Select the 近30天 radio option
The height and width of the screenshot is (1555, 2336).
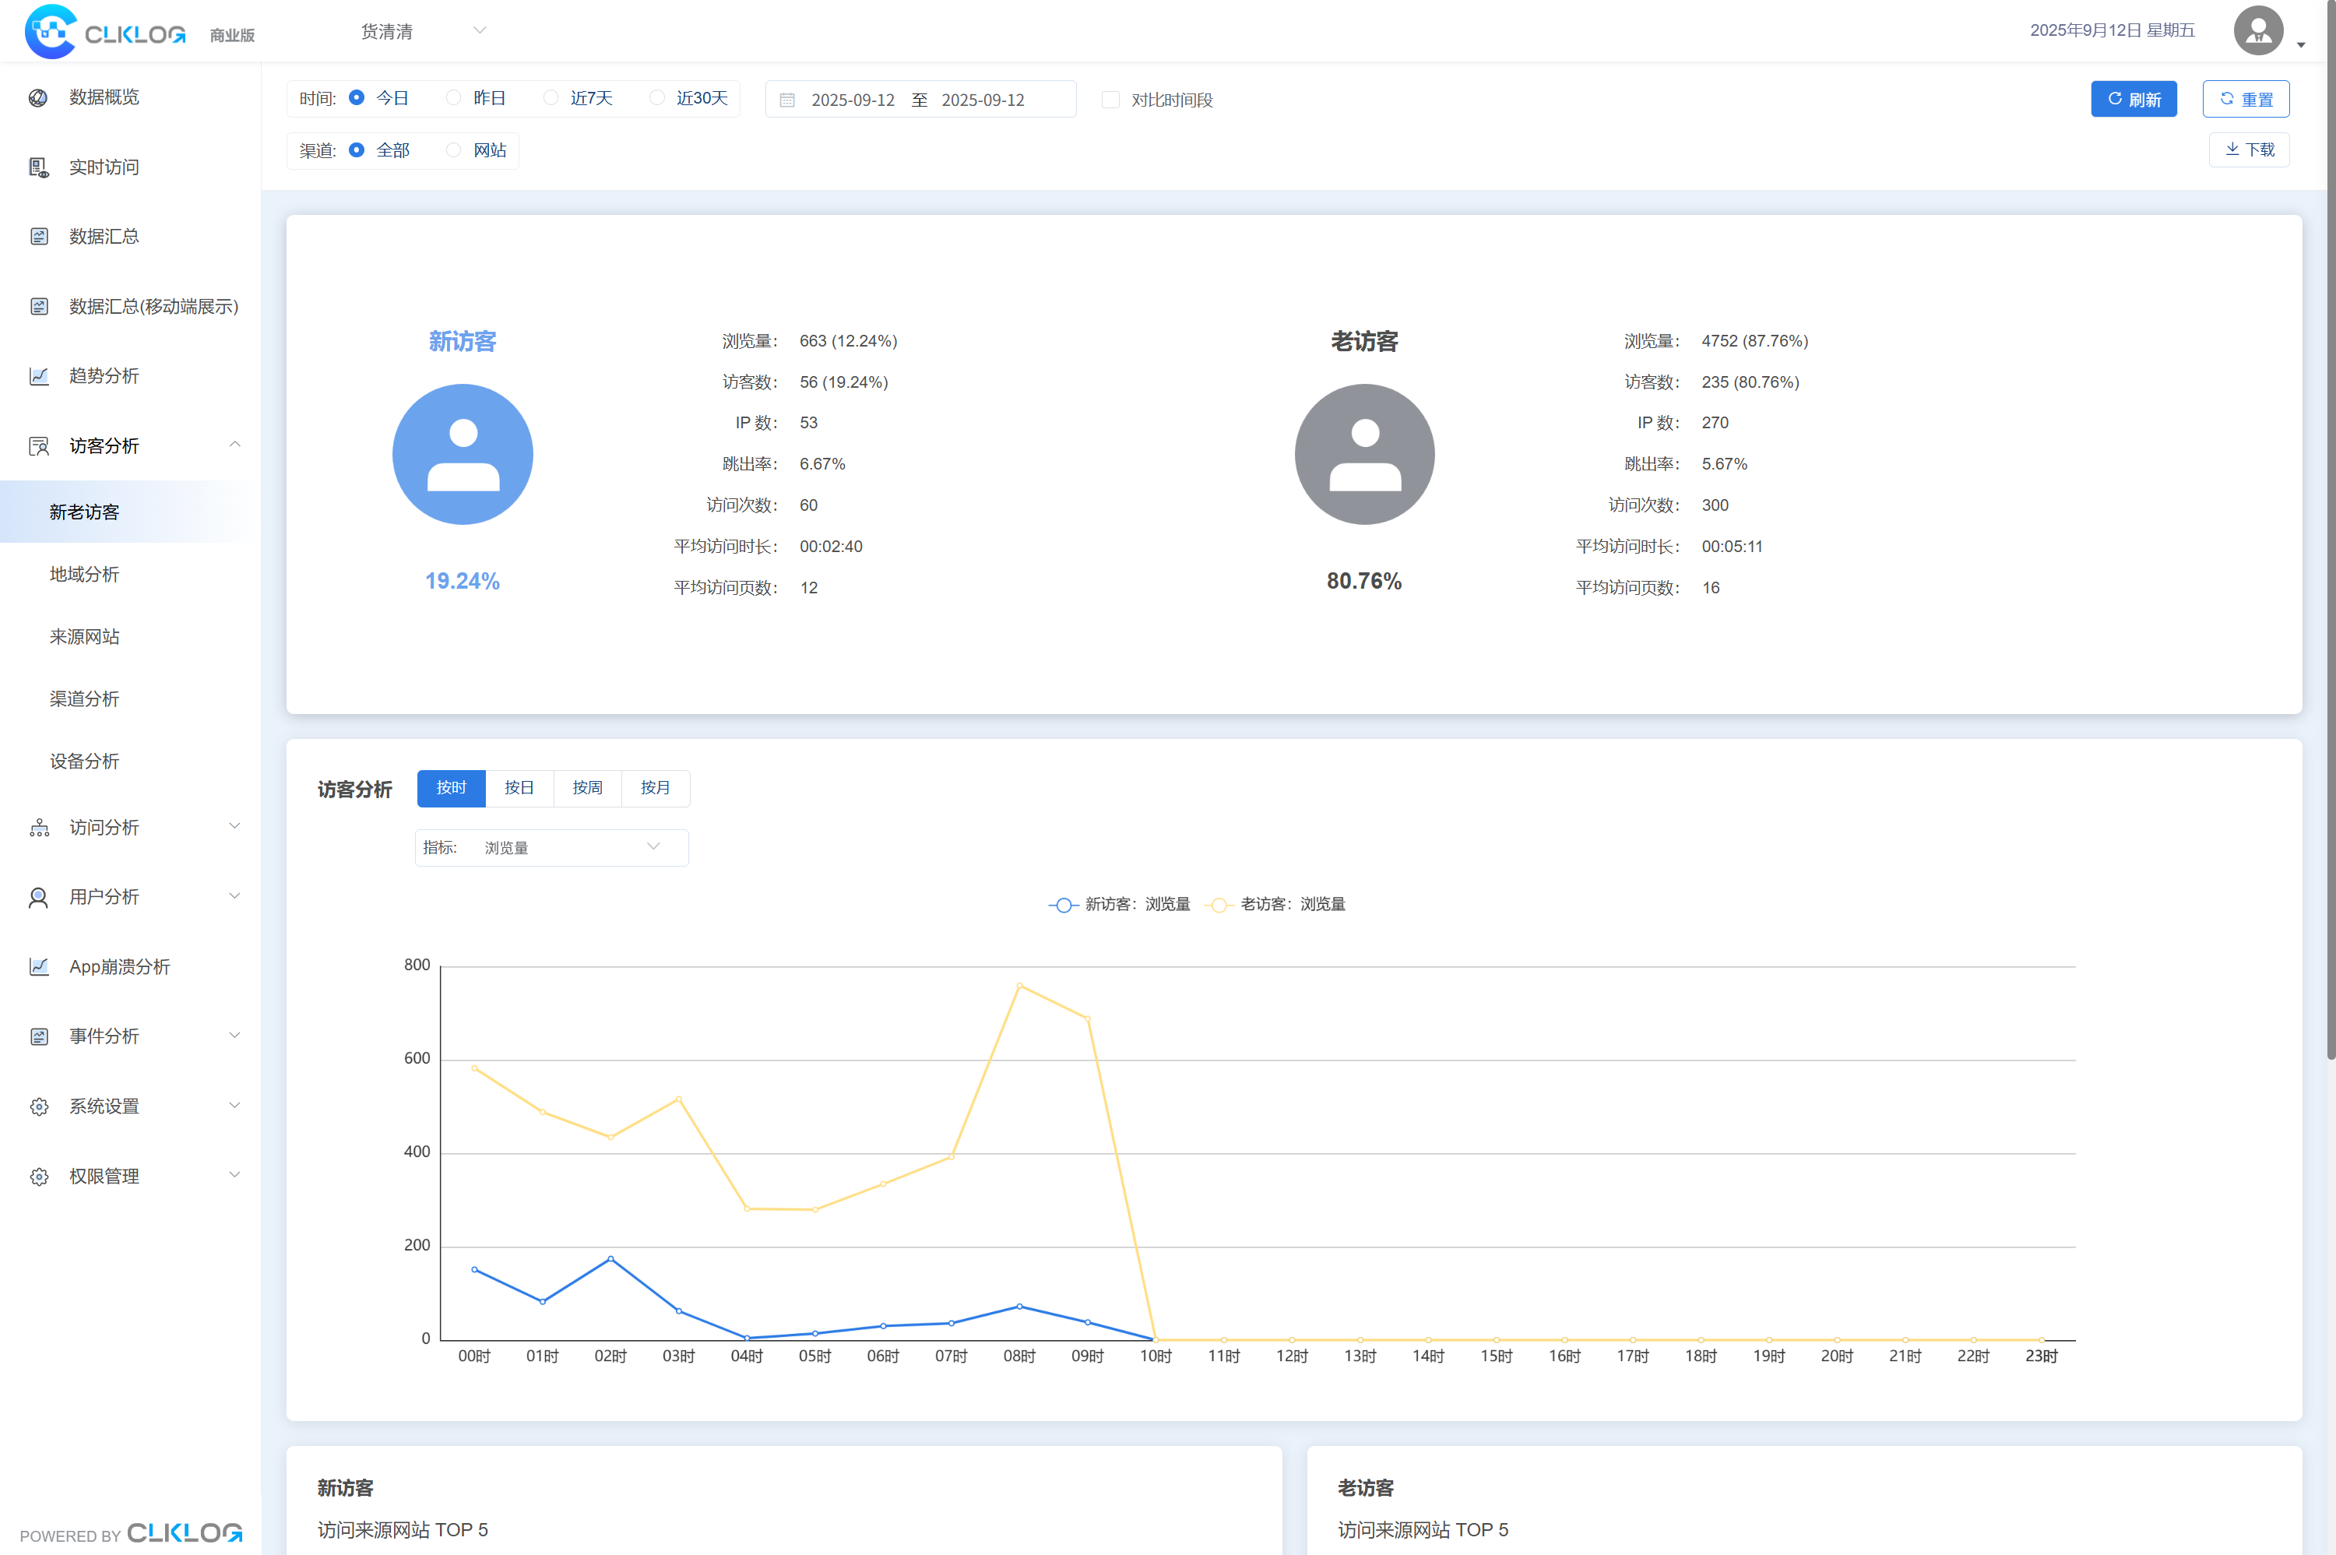pyautogui.click(x=656, y=97)
